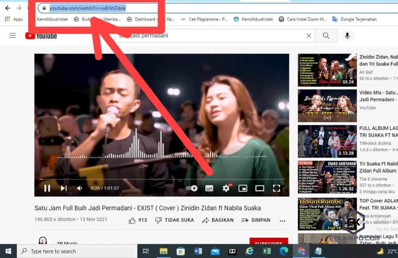The width and height of the screenshot is (398, 258).
Task: Enable subtitles in the player
Action: point(209,188)
